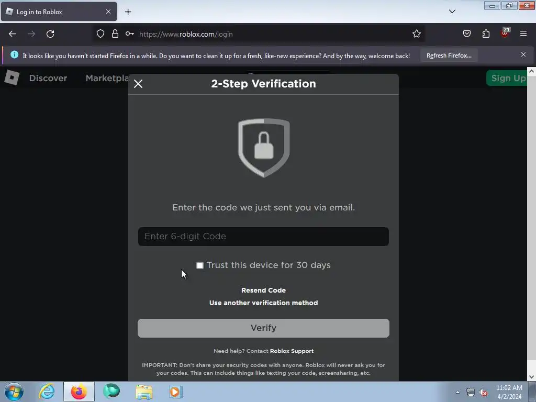Open a new tab with the plus button
This screenshot has width=536, height=402.
point(128,12)
